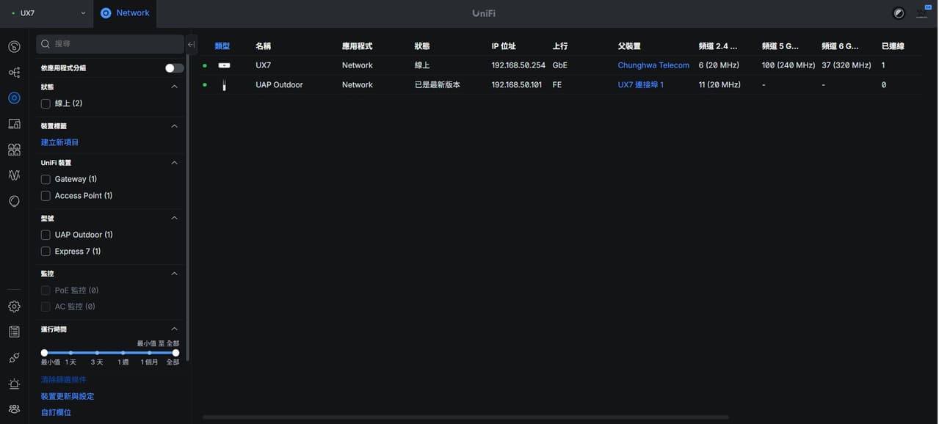The image size is (939, 424).
Task: Collapse the 監控 section
Action: point(174,274)
